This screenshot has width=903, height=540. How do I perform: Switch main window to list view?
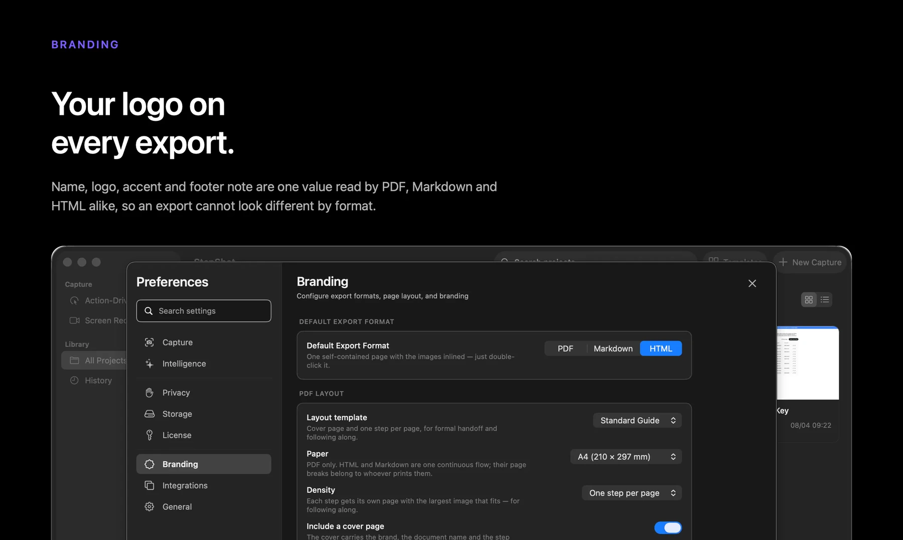tap(825, 300)
